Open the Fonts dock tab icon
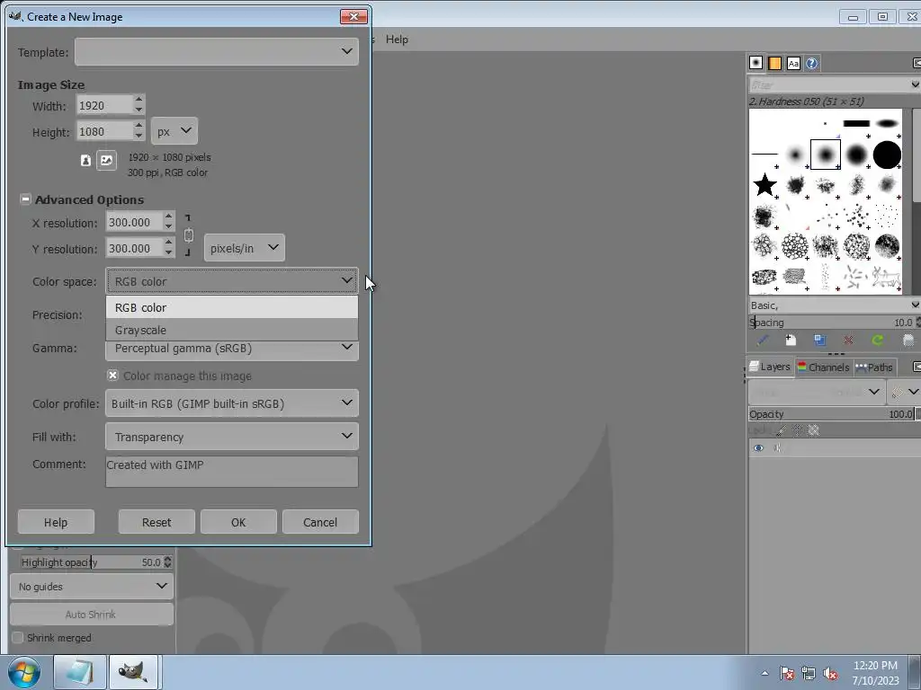Viewport: 921px width, 690px height. pyautogui.click(x=793, y=63)
